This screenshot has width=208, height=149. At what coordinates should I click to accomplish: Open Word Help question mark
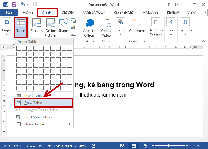[168, 5]
